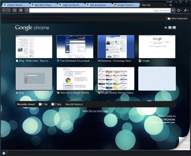Viewport: 191px width, 156px height.
Task: Click the Back arrow button
Action: pyautogui.click(x=4, y=10)
